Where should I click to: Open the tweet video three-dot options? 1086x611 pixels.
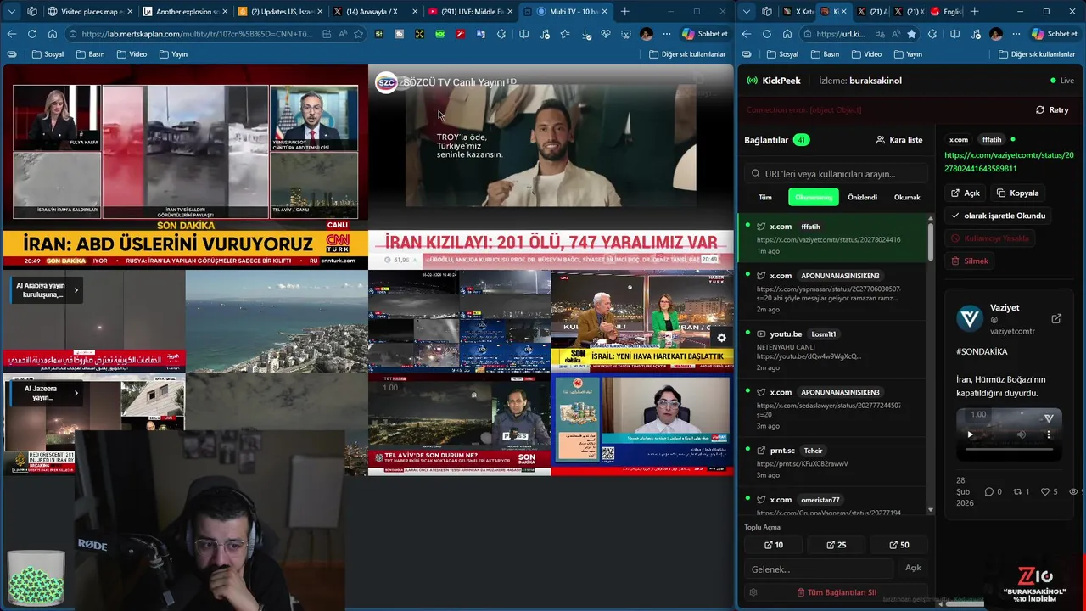[1048, 434]
